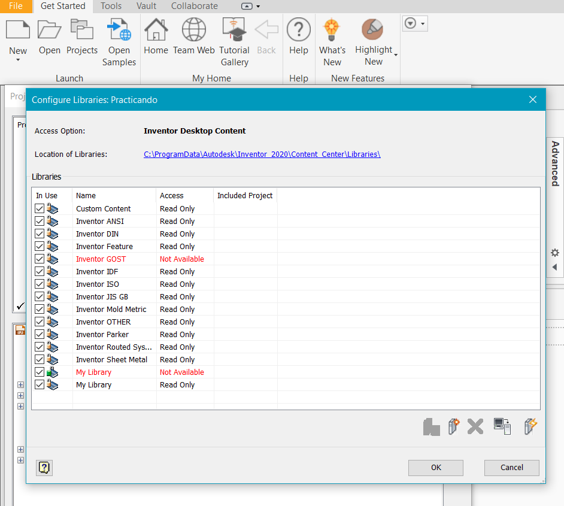Open the Home icon in My Home
The height and width of the screenshot is (506, 564).
[156, 29]
